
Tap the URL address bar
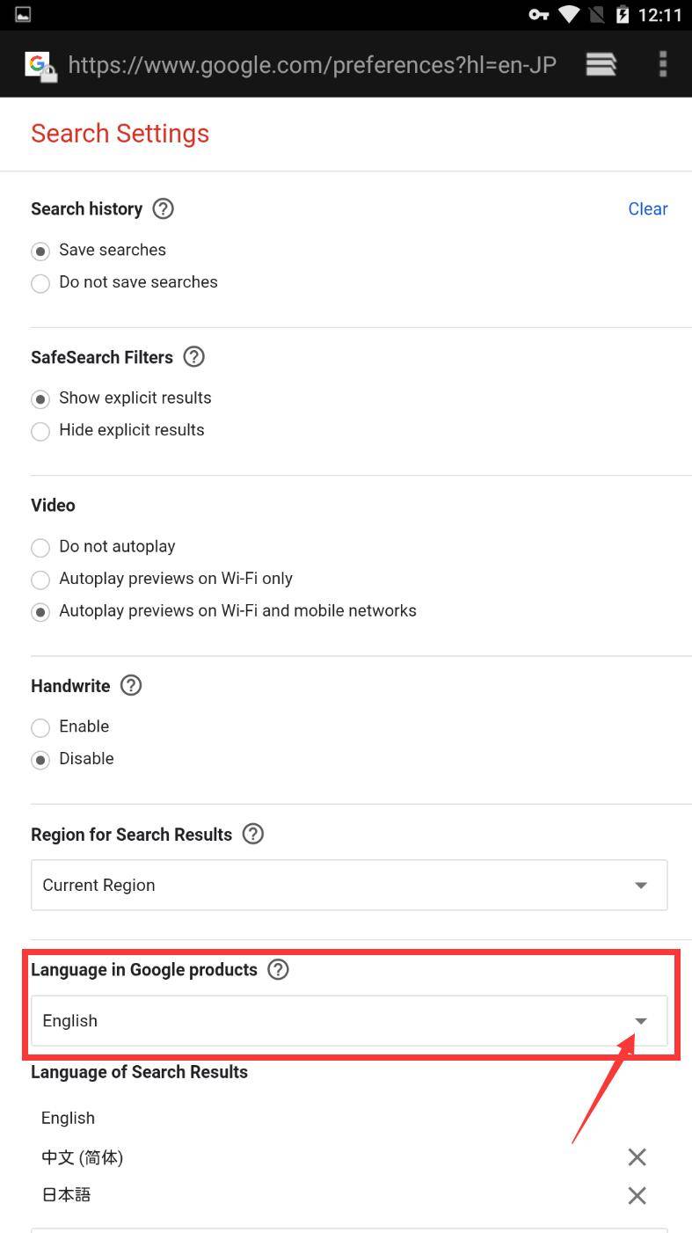point(312,65)
